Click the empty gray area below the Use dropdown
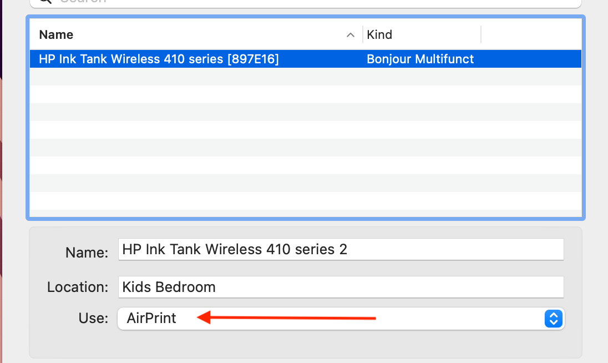The height and width of the screenshot is (363, 608). point(305,344)
